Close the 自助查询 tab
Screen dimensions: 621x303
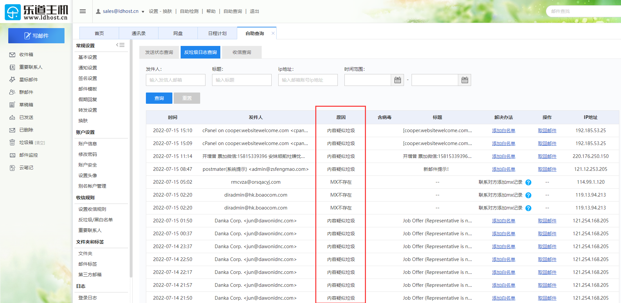273,33
